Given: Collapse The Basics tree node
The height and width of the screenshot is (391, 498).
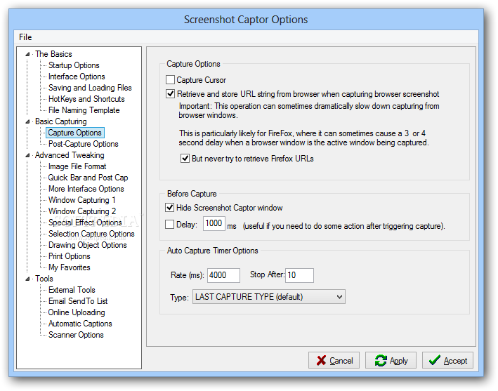Looking at the screenshot, I should pos(27,54).
